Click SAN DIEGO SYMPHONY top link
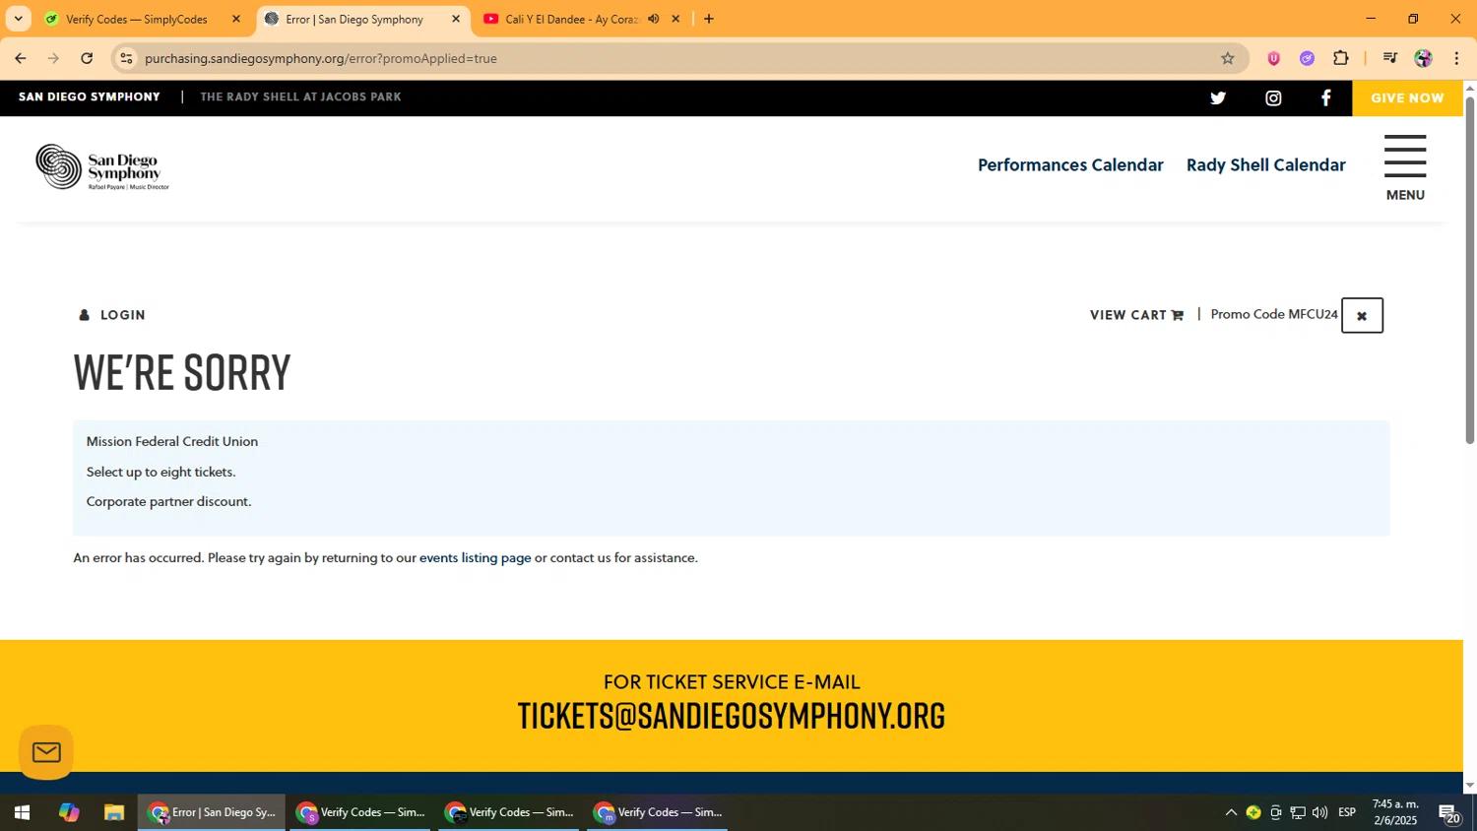 pos(90,96)
